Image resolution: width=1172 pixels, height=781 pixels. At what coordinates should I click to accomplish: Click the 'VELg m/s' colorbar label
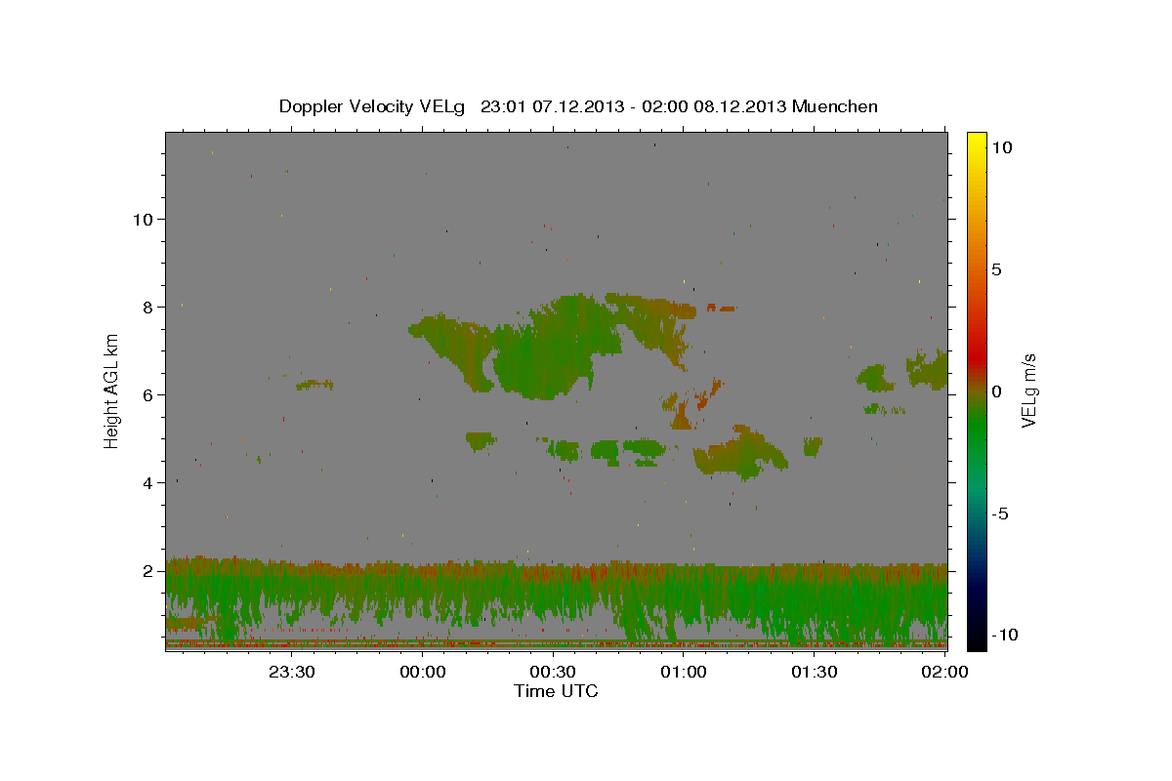(1028, 390)
